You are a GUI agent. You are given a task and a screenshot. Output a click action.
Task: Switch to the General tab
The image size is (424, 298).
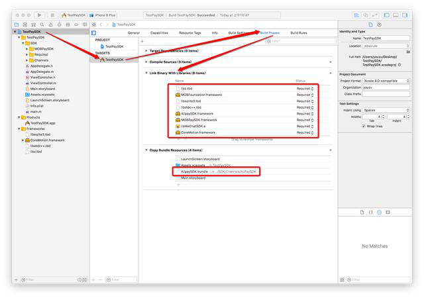coord(134,32)
